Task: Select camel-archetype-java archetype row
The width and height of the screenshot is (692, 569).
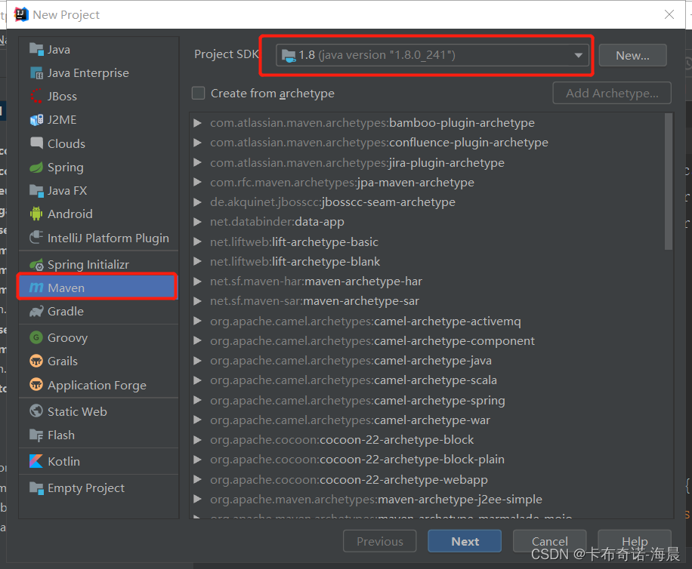Action: point(427,361)
